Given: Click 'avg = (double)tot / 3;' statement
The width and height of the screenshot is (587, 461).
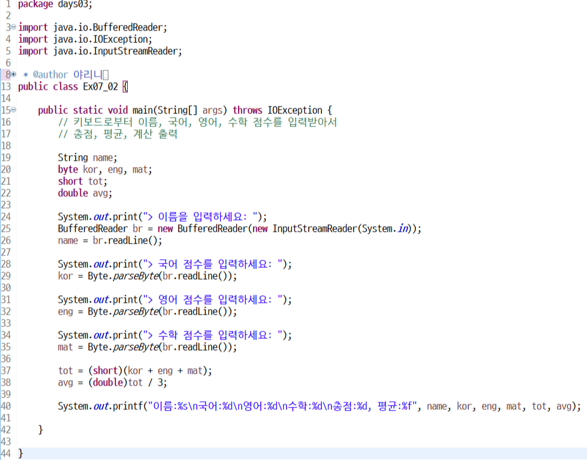Looking at the screenshot, I should [x=113, y=383].
